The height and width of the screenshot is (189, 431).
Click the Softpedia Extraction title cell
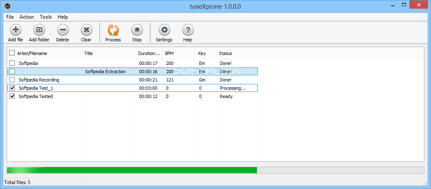click(x=105, y=72)
